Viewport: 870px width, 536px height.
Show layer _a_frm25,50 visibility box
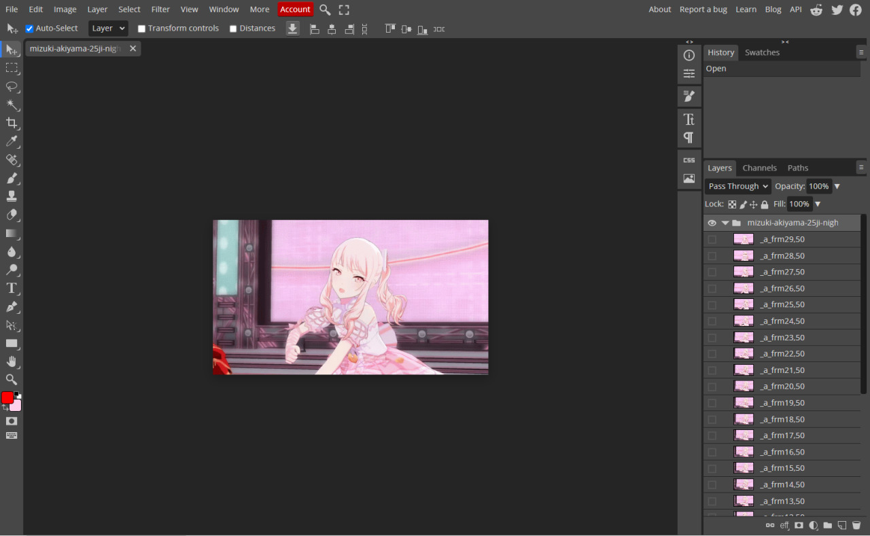coord(712,304)
